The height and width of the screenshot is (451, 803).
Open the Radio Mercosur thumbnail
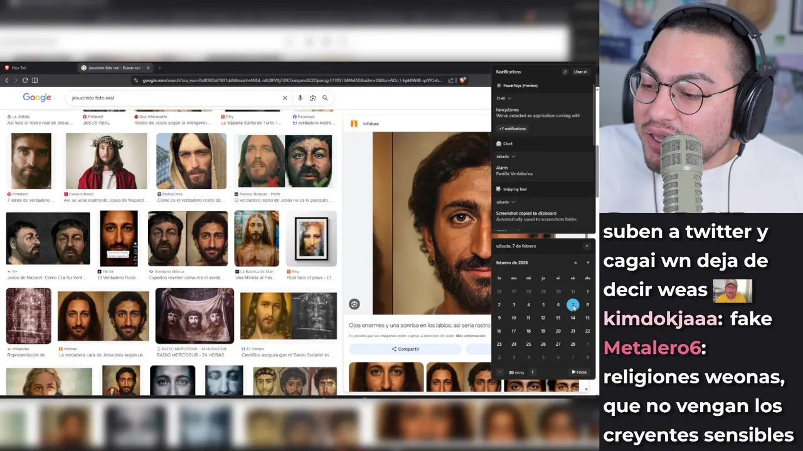pyautogui.click(x=194, y=316)
